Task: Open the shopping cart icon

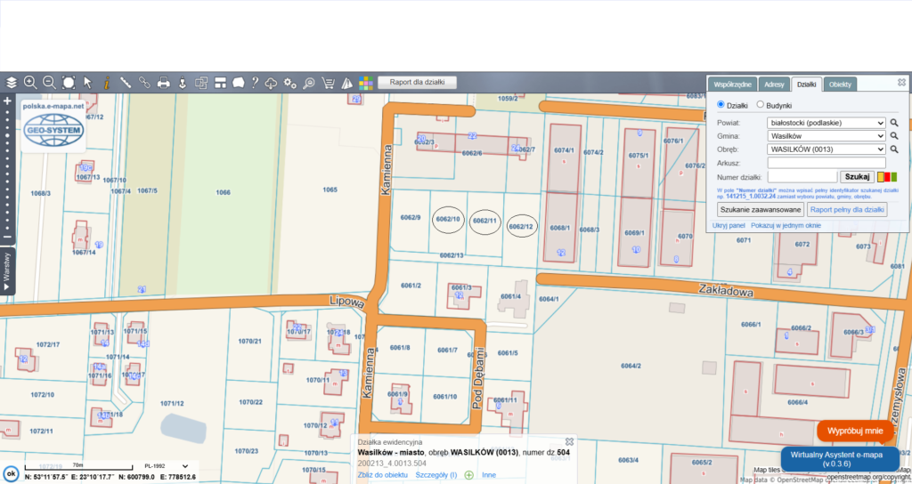Action: 327,83
